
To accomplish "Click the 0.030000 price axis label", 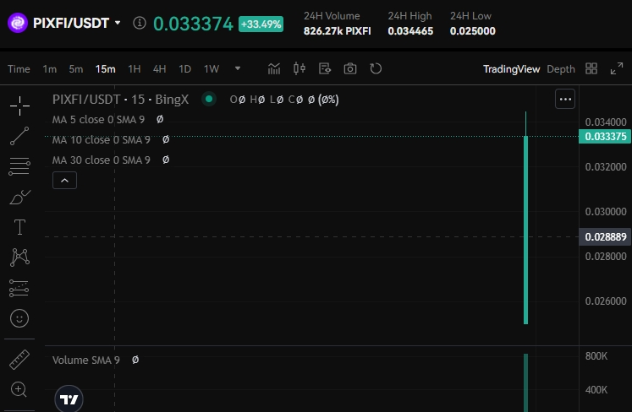I will point(606,211).
